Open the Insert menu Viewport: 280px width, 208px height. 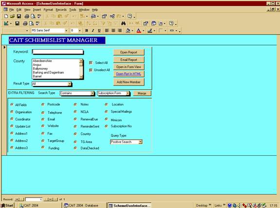click(37, 10)
